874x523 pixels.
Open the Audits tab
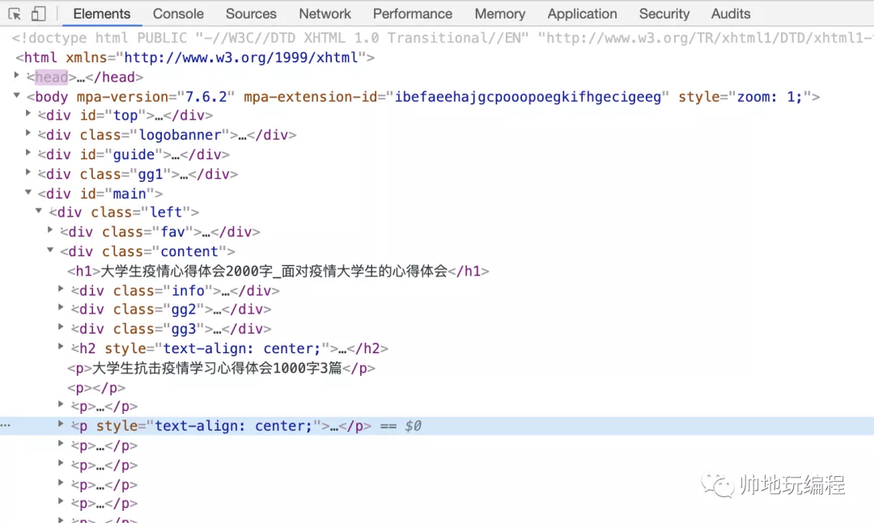(x=730, y=14)
